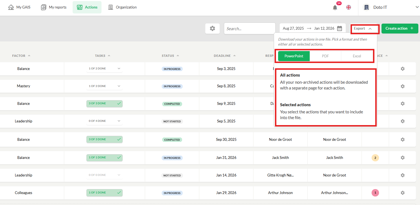Image resolution: width=420 pixels, height=205 pixels.
Task: Click the Leadership factor in the Sep 5, 2025 row
Action: 24,121
